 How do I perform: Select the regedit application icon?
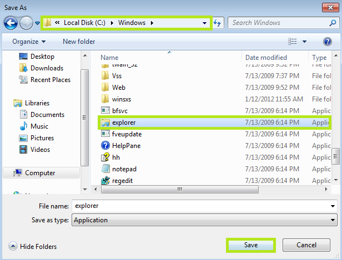tap(105, 180)
